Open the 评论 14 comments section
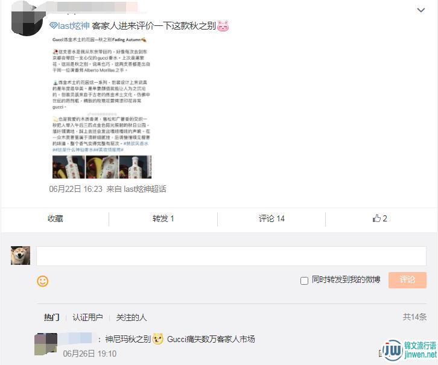 coord(271,218)
